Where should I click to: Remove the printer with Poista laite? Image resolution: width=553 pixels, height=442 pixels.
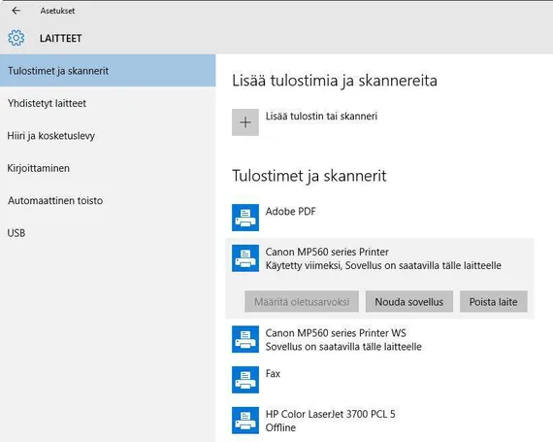[x=494, y=301]
